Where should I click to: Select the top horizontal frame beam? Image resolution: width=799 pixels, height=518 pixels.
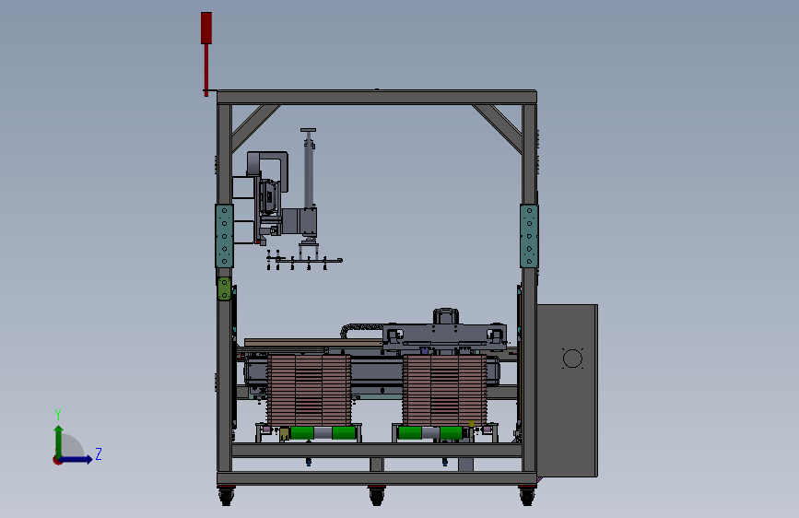click(377, 97)
